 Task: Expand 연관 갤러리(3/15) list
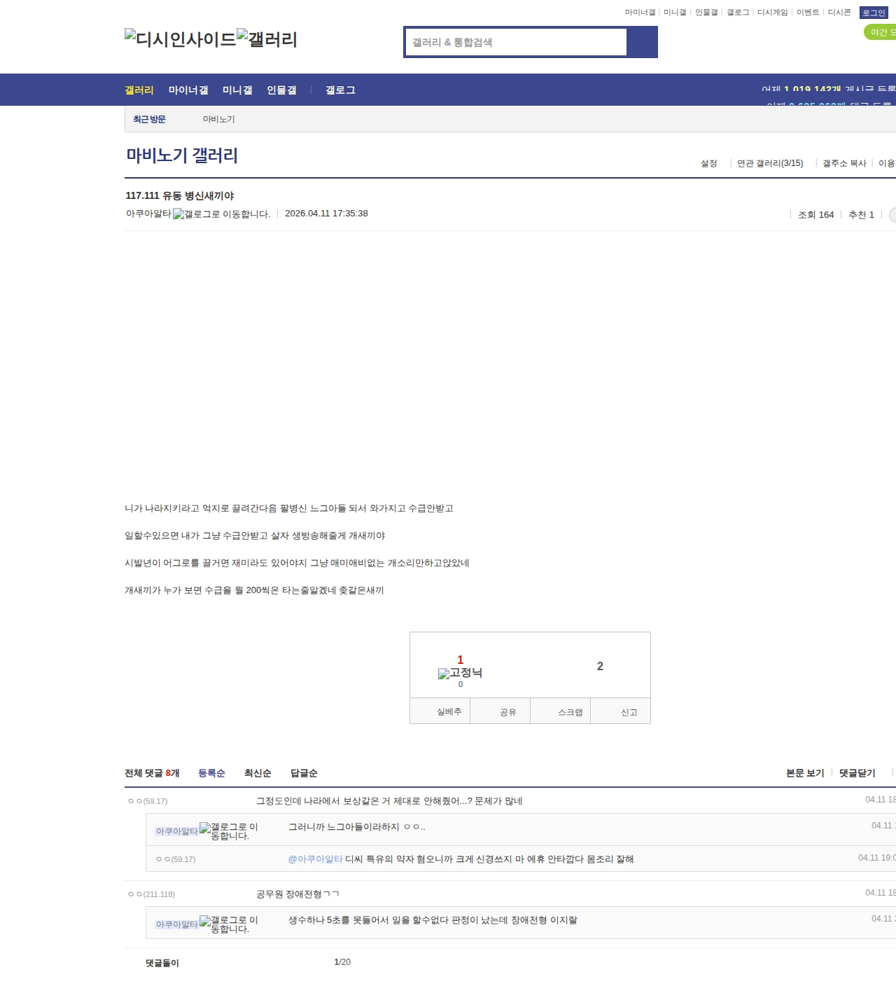[x=770, y=163]
